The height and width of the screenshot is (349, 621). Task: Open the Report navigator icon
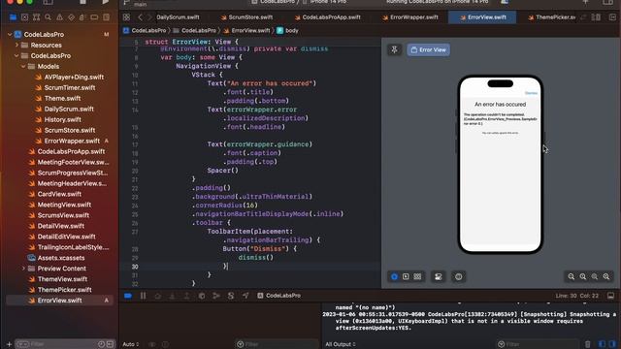tap(106, 17)
